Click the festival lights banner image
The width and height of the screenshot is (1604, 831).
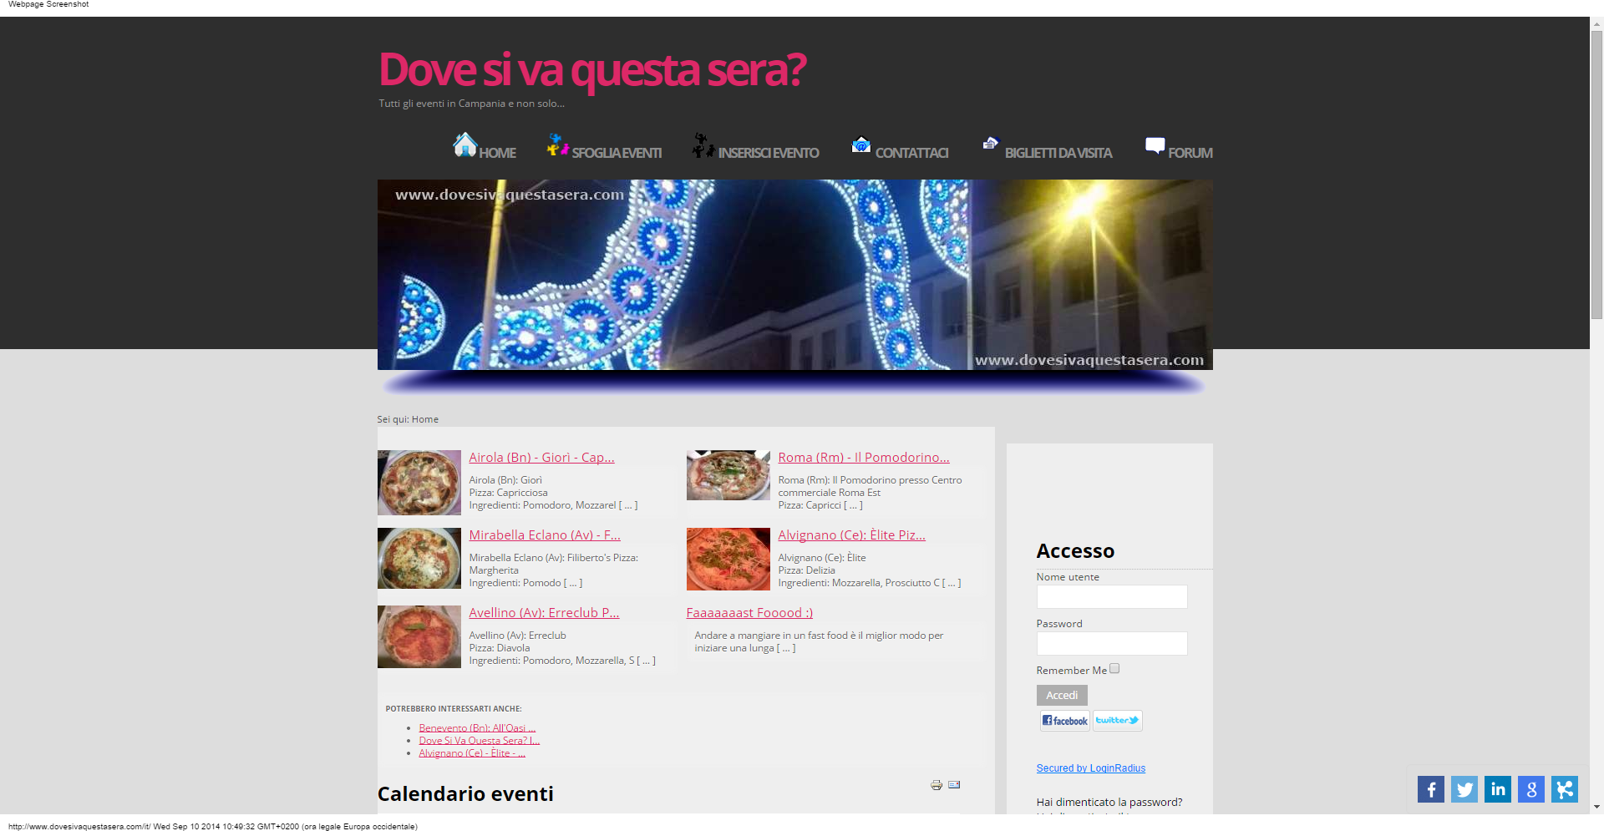pos(795,275)
